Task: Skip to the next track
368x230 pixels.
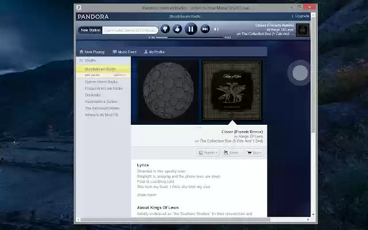Action: pyautogui.click(x=205, y=29)
